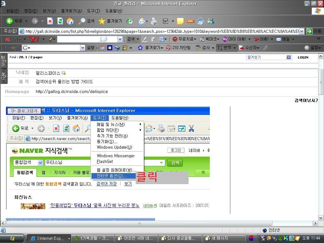Click the yellow note toolbar icon

tap(180, 21)
